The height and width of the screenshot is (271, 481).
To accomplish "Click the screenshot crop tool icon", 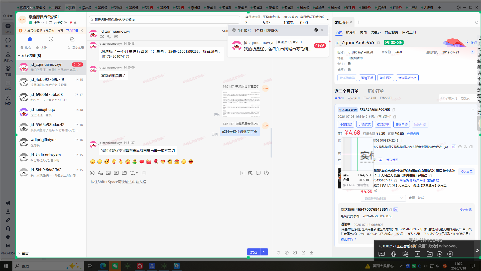I will [x=133, y=173].
